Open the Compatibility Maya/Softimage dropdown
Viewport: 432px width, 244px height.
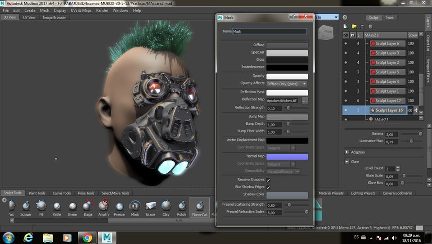(x=283, y=172)
